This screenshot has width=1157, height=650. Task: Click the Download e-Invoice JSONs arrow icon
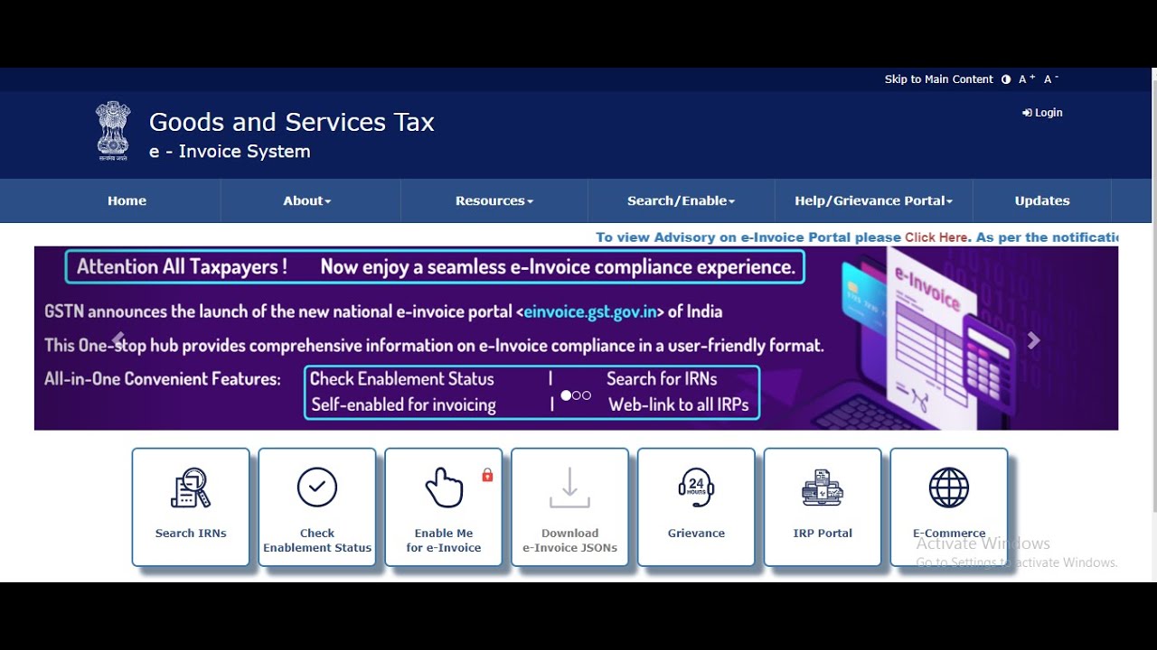click(x=569, y=487)
